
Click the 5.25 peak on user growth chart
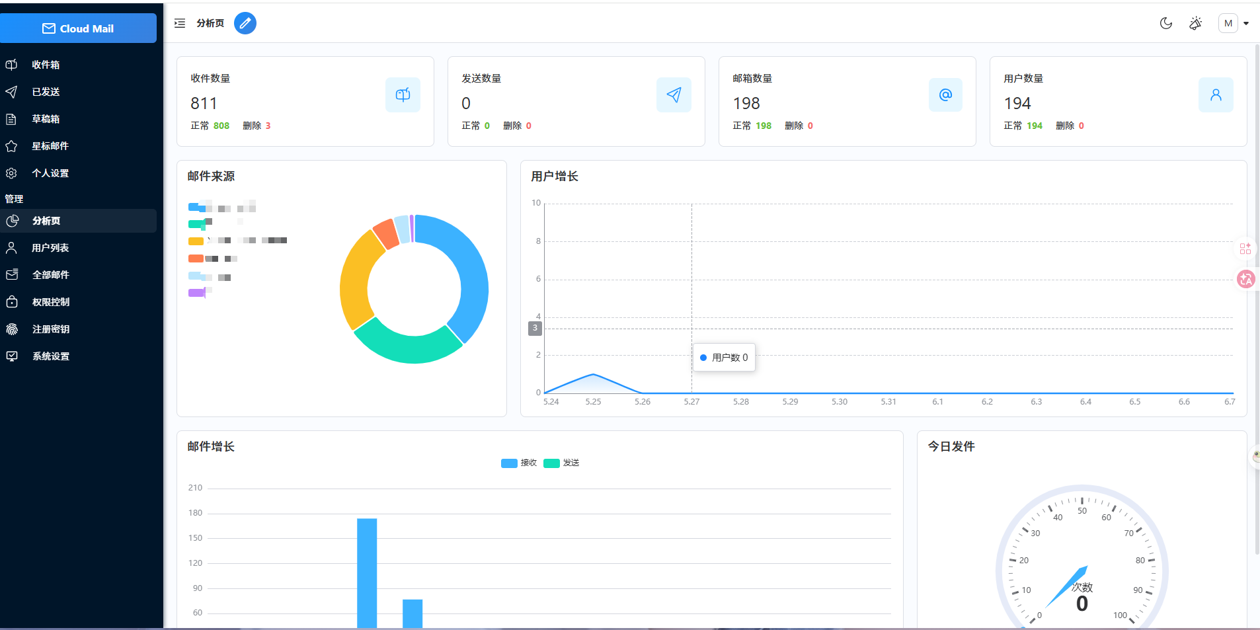pyautogui.click(x=593, y=375)
